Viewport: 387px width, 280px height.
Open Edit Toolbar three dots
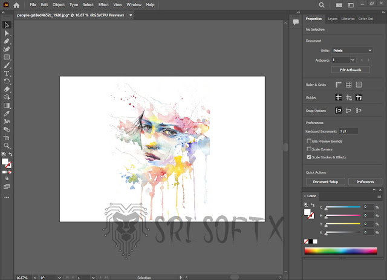7,197
